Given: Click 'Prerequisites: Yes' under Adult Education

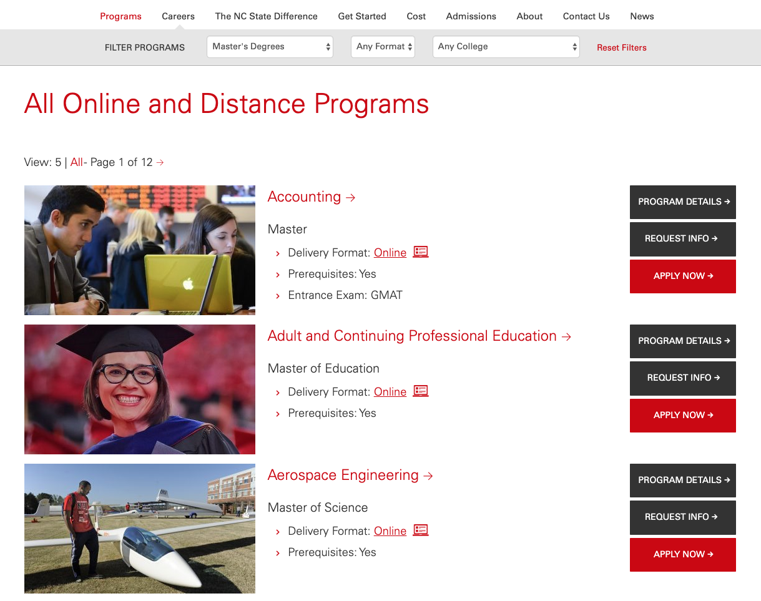Looking at the screenshot, I should tap(332, 413).
